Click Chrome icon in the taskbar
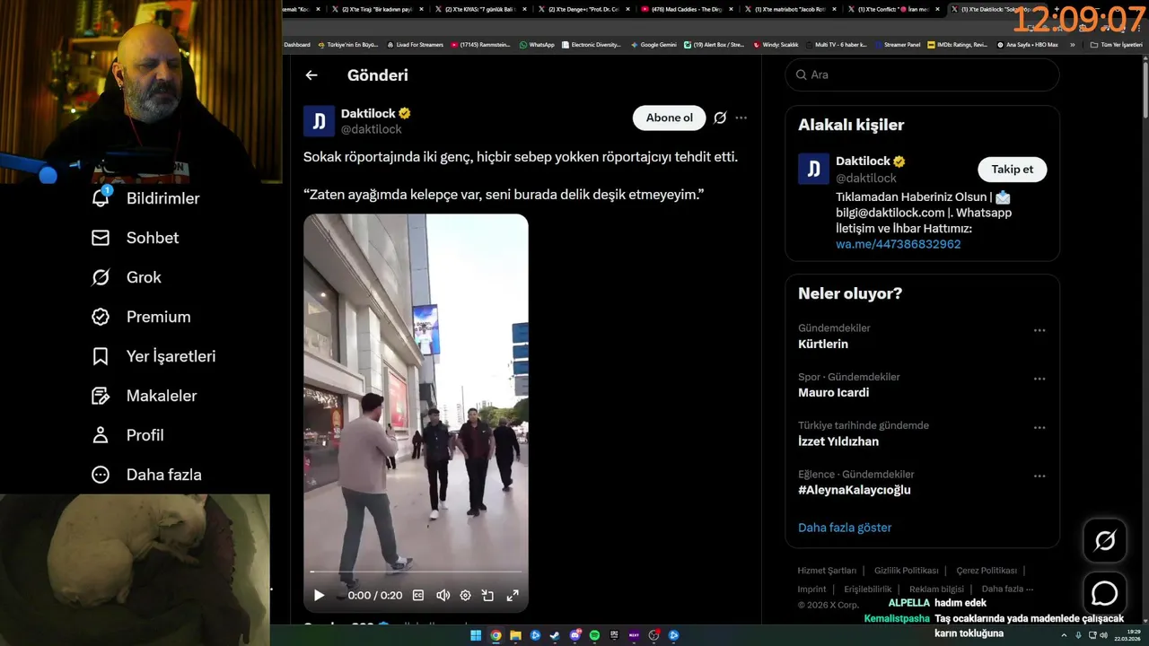Image resolution: width=1149 pixels, height=646 pixels. [x=496, y=635]
